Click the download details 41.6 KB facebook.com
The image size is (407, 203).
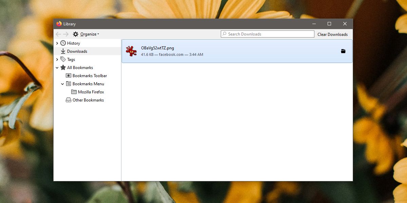point(172,54)
